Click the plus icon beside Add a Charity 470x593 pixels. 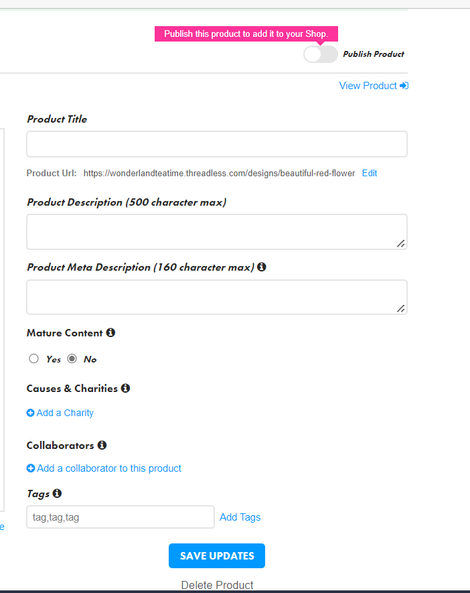tap(30, 413)
